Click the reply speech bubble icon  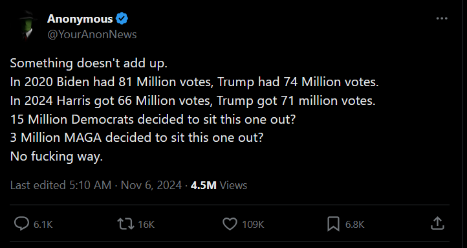(21, 224)
